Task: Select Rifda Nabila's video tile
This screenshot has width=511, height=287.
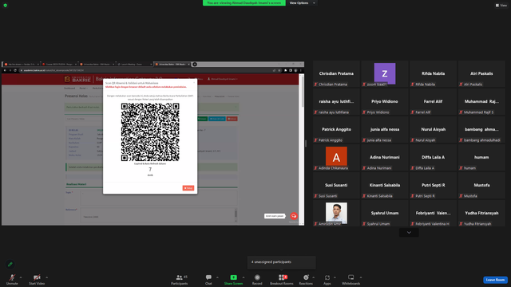Action: point(433,74)
